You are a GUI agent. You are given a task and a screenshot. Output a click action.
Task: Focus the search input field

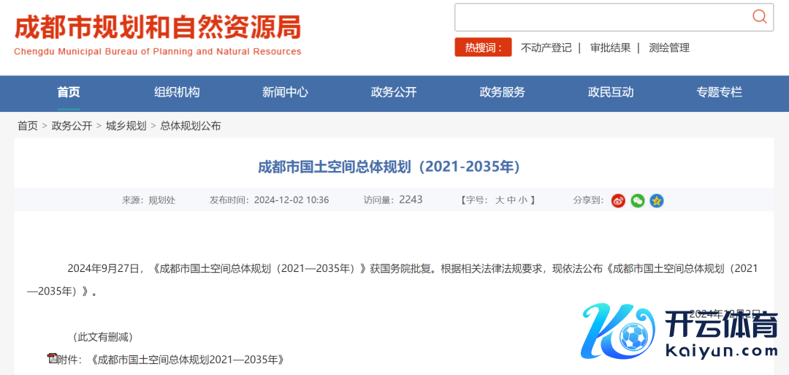point(599,17)
